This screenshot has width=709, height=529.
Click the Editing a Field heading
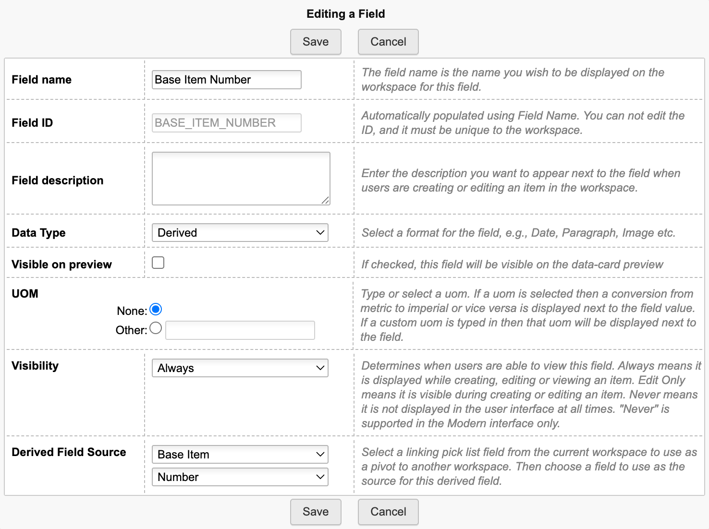[x=346, y=14]
